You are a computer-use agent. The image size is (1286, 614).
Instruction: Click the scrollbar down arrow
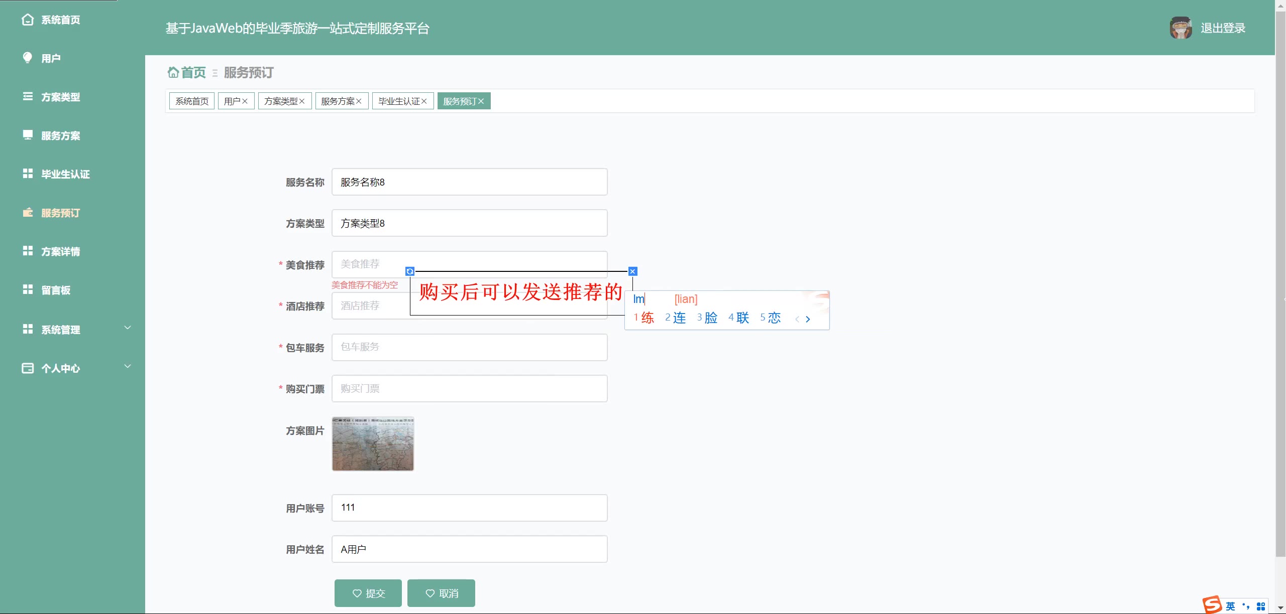tap(1280, 608)
